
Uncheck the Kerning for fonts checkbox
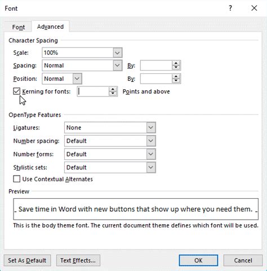[17, 91]
